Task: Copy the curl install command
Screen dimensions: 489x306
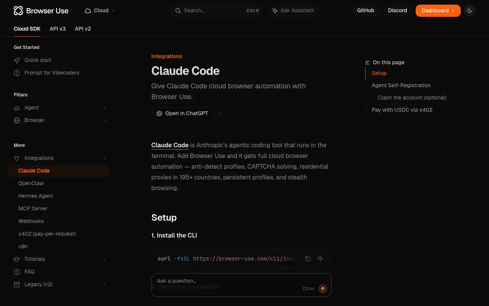Action: [308, 259]
